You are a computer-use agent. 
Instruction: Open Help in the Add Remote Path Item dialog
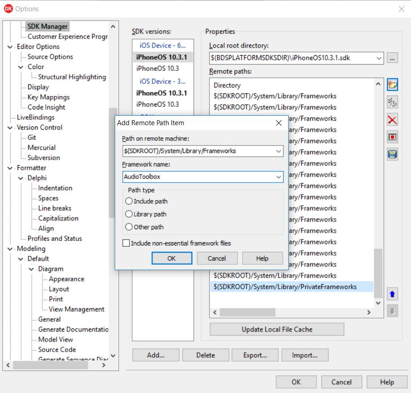[262, 258]
